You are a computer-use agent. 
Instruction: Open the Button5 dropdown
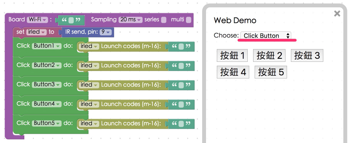point(47,123)
